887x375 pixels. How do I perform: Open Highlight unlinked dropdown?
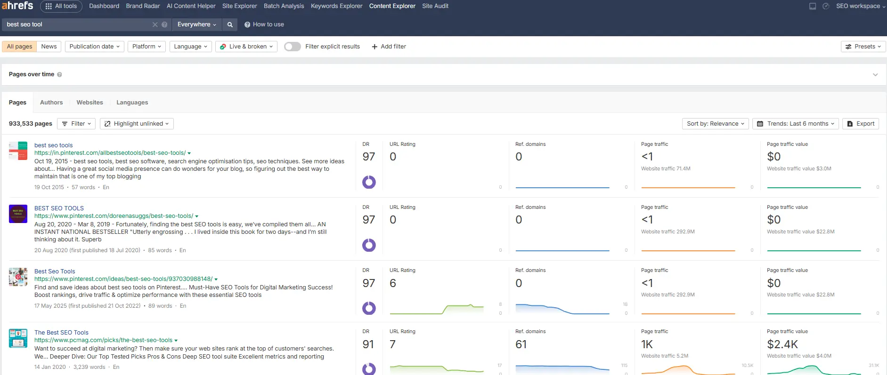coord(137,124)
